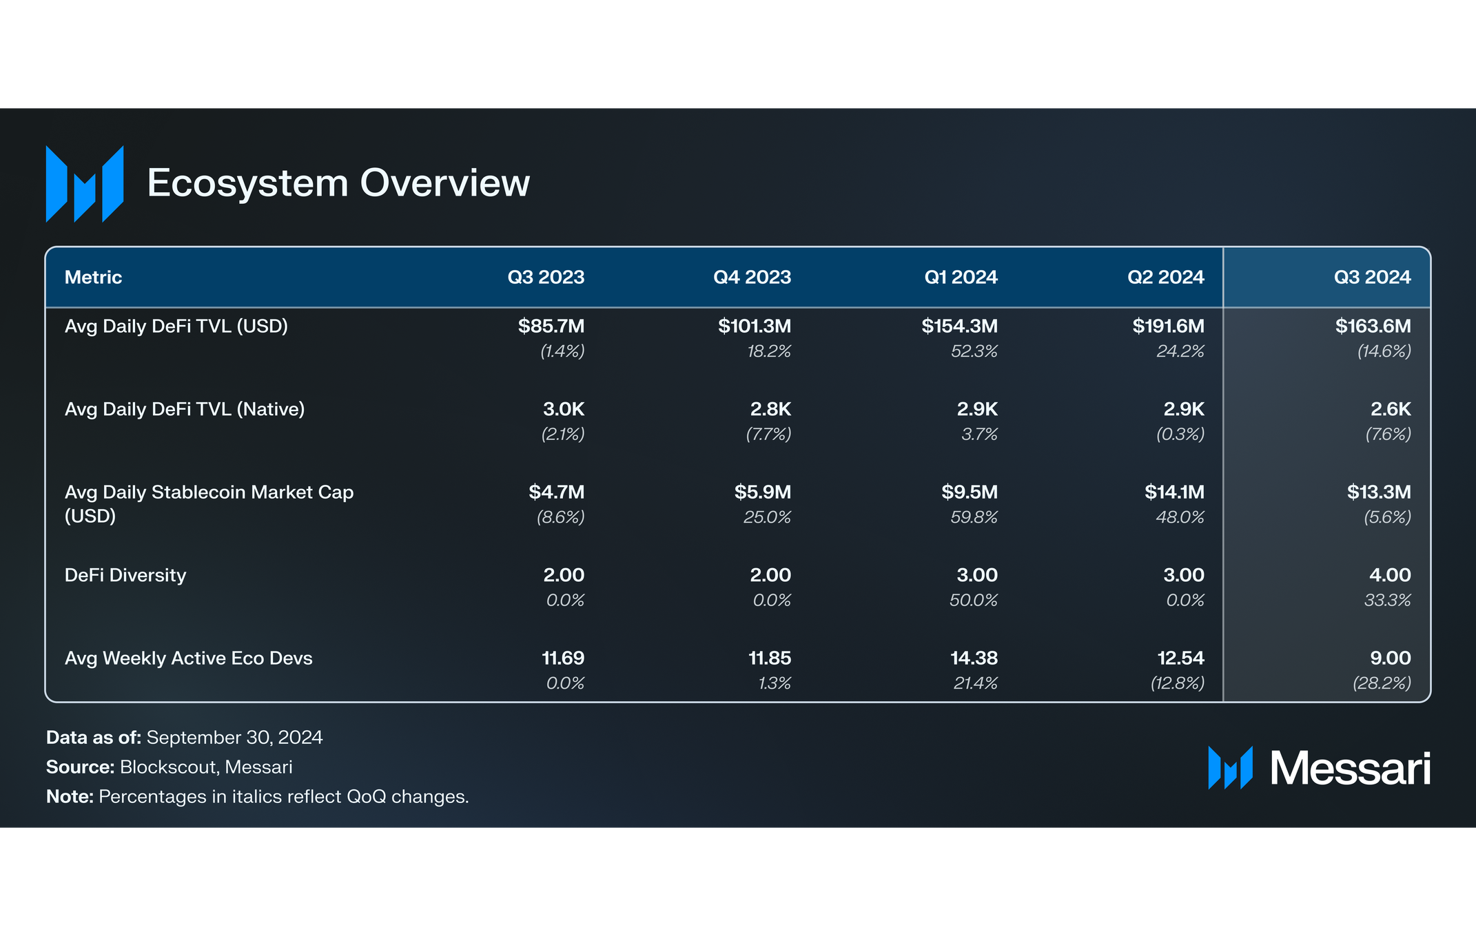Click the Note about QoQ percentages

click(257, 797)
